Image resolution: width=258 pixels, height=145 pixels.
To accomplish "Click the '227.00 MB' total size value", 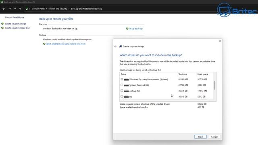I will 183,85.
